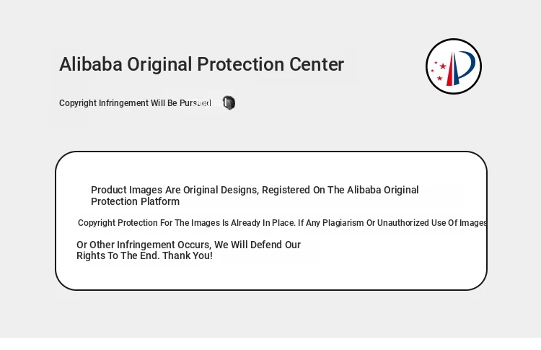Click 'Rights To The End' text
The image size is (541, 350).
click(x=118, y=255)
